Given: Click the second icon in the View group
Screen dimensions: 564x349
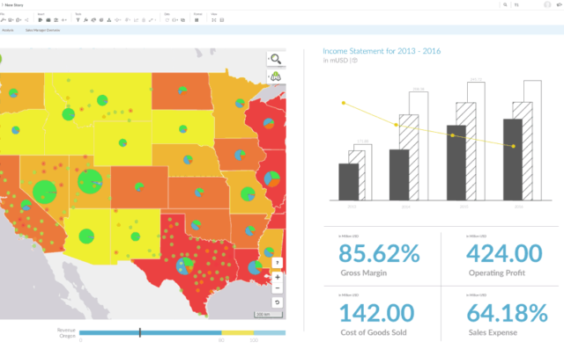Looking at the screenshot, I should (x=222, y=20).
